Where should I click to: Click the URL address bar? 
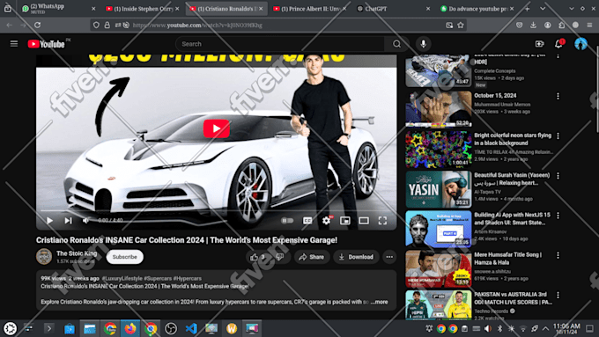[279, 26]
